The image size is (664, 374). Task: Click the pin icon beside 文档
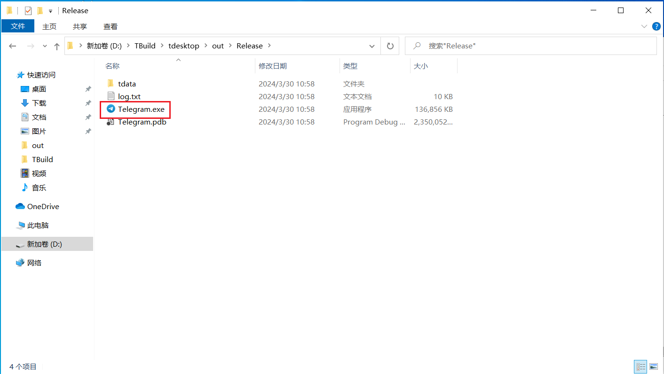(88, 117)
